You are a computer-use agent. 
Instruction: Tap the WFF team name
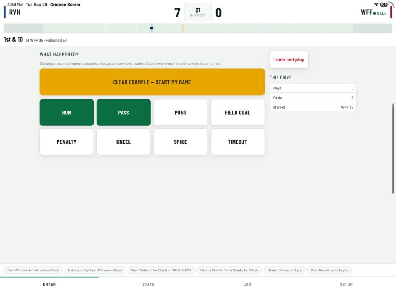tap(367, 12)
